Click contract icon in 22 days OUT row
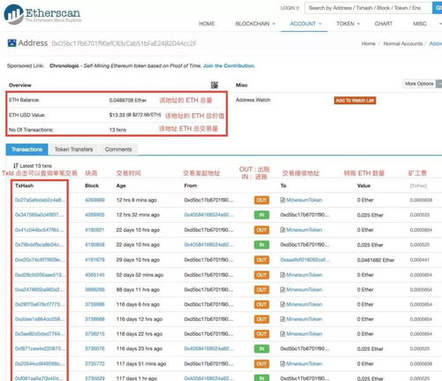 (283, 230)
